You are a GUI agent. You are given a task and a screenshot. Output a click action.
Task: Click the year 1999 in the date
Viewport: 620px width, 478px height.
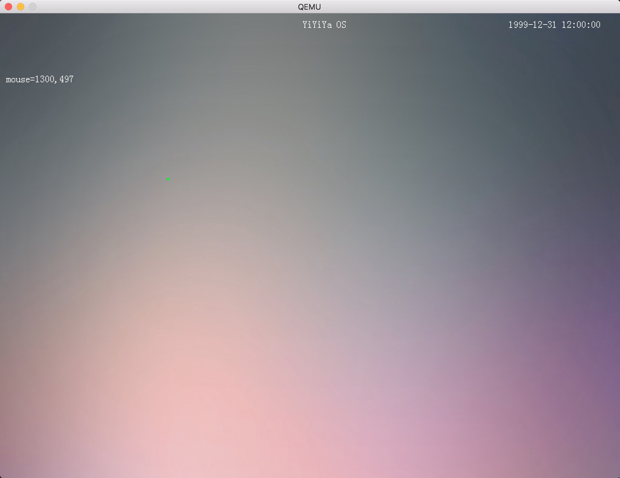click(518, 25)
